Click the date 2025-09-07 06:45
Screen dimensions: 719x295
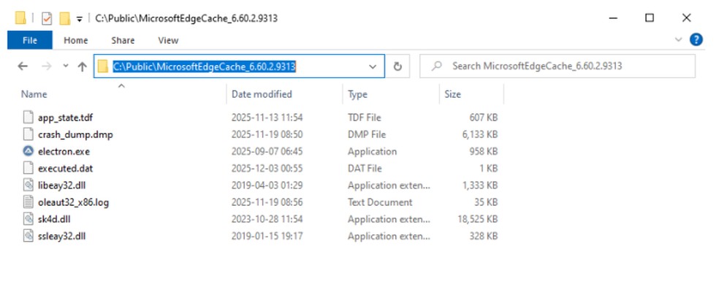point(267,152)
